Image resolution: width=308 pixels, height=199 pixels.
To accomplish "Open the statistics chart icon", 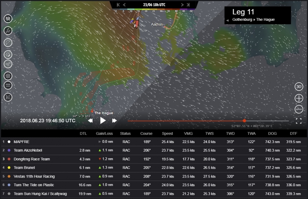I will pyautogui.click(x=8, y=97).
